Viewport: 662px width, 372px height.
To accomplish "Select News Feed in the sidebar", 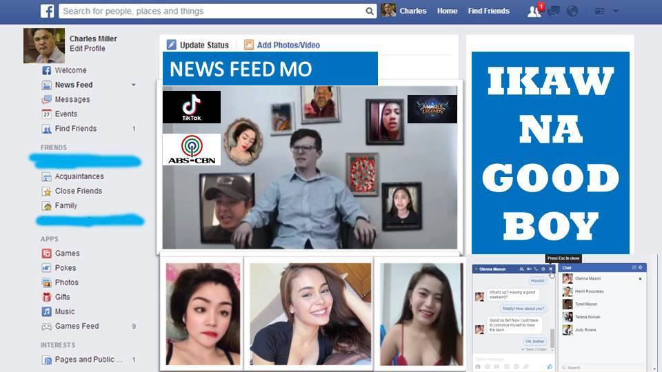I will 74,85.
